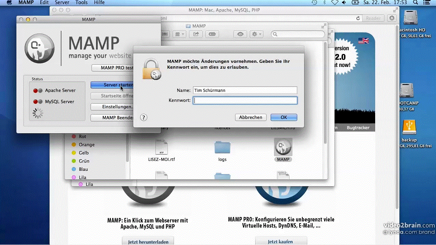436x245 pixels.
Task: Click the MAMP elephant logo in the MAMP window
Action: pos(39,48)
